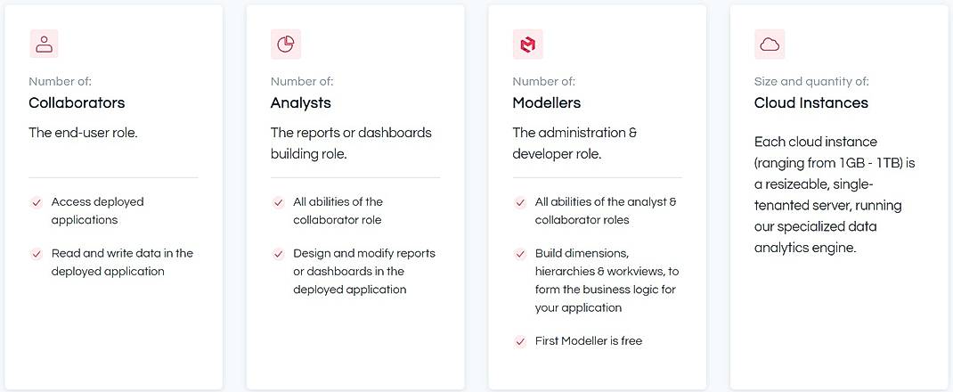Click checkmark beside All abilities of the collaborator role

point(279,203)
